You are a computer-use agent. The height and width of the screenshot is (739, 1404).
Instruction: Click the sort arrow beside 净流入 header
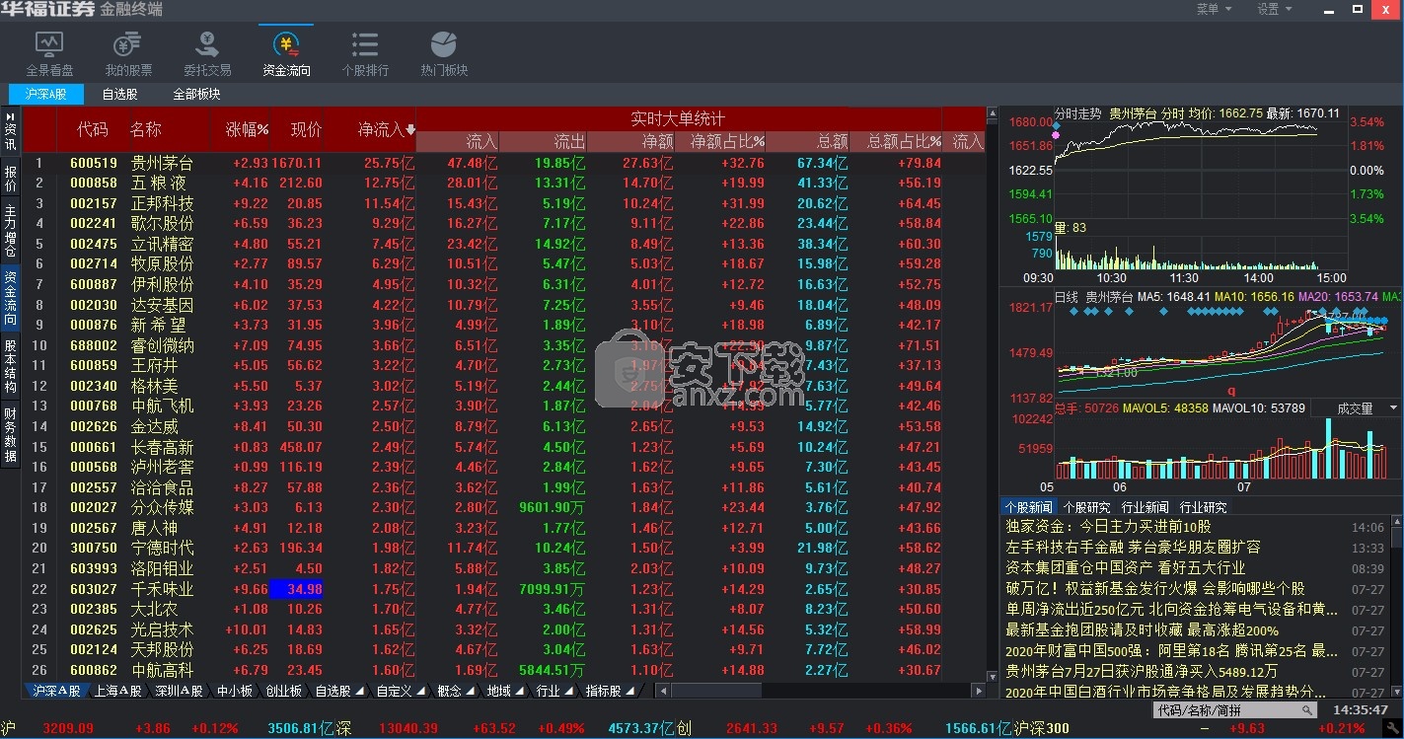coord(410,129)
